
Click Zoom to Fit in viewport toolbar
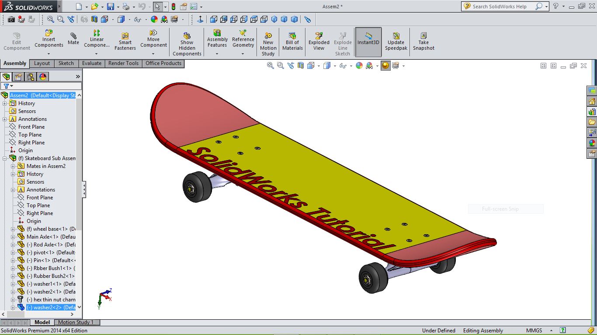pos(270,65)
